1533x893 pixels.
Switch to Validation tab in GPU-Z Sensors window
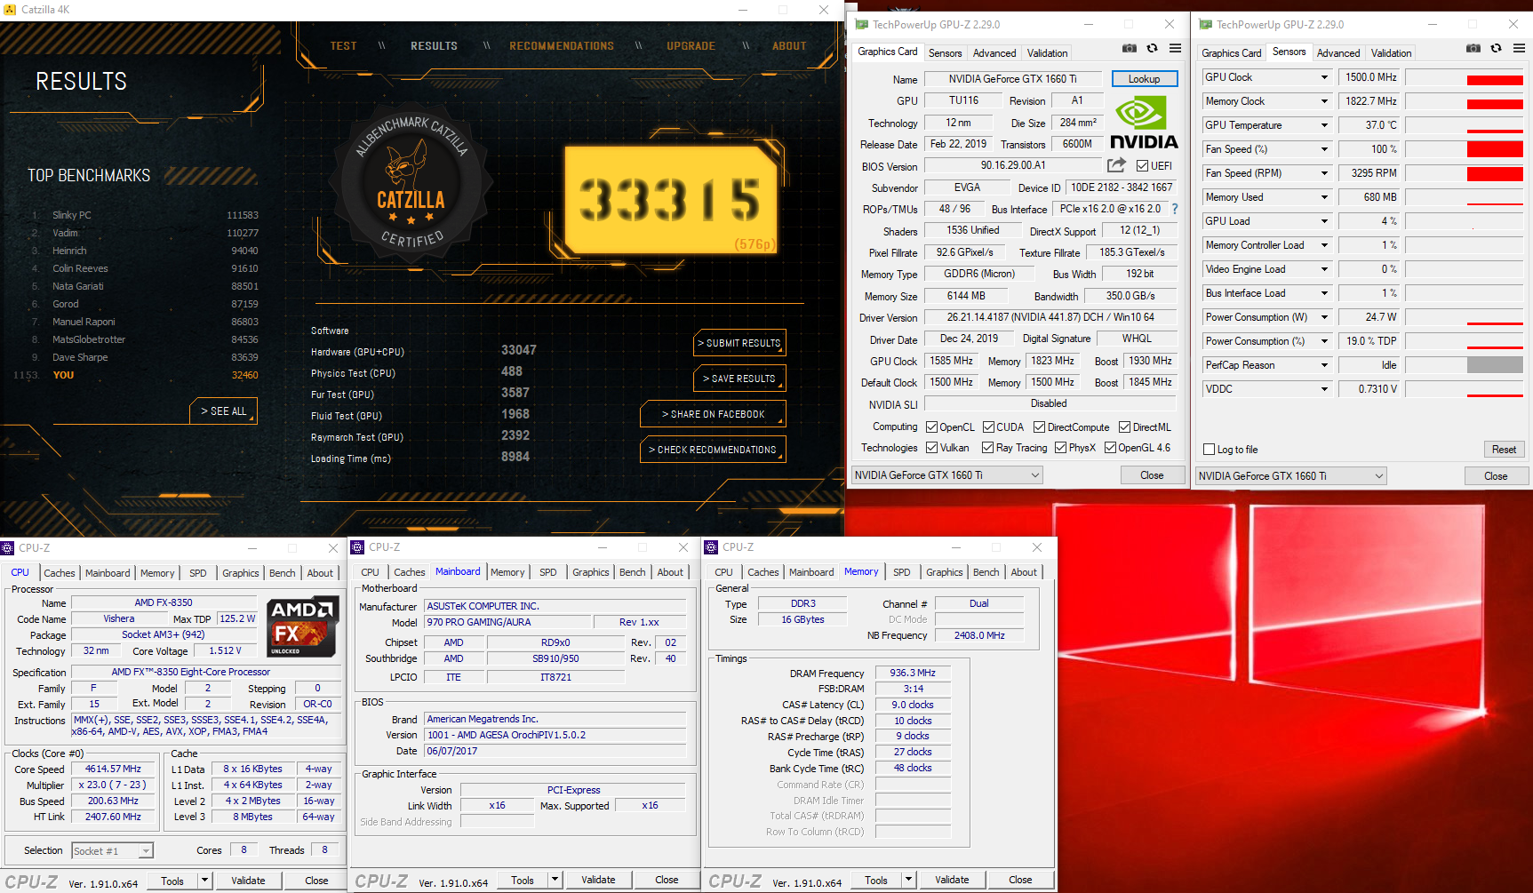(1391, 53)
